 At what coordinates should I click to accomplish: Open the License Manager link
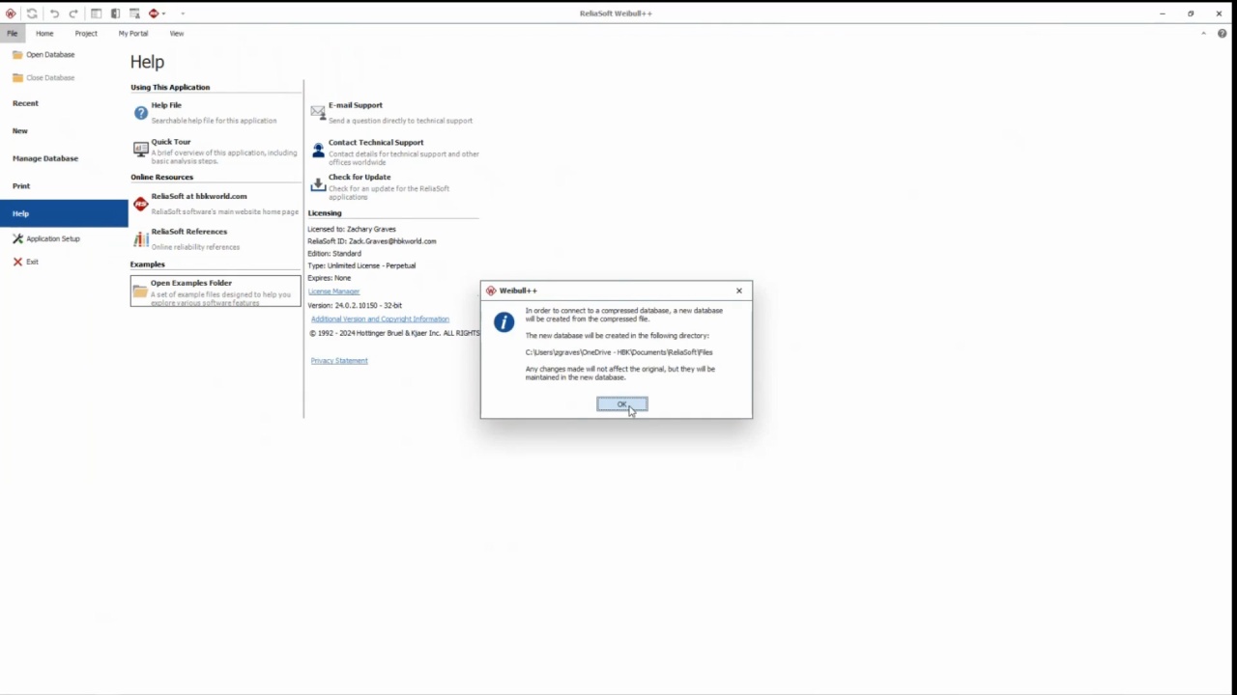coord(333,292)
